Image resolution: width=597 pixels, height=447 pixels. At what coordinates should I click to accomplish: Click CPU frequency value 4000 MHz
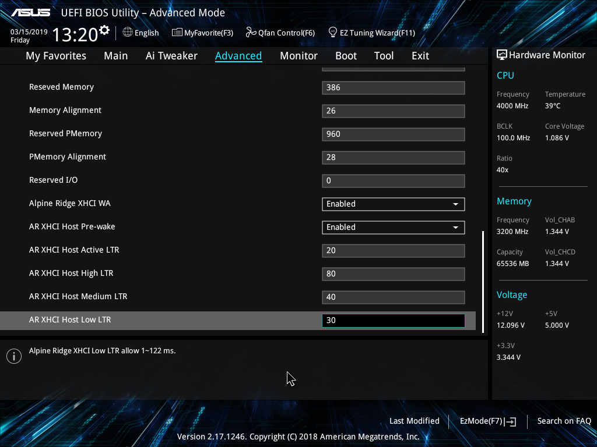click(512, 106)
